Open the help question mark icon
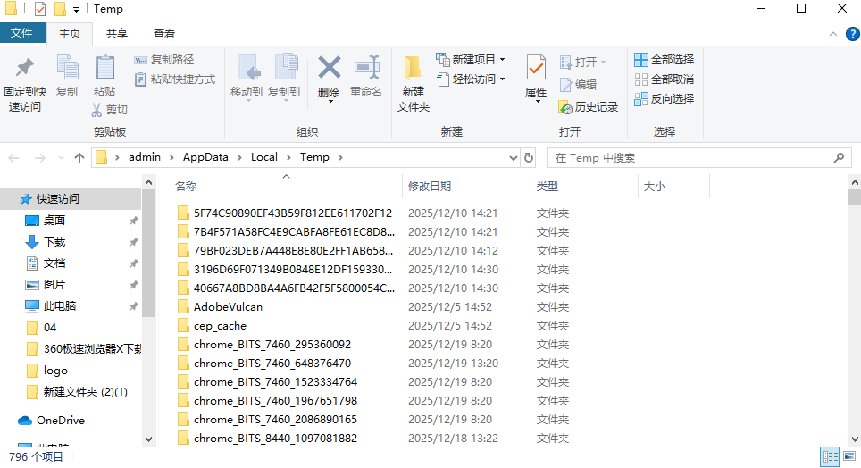The image size is (861, 468). [x=851, y=34]
